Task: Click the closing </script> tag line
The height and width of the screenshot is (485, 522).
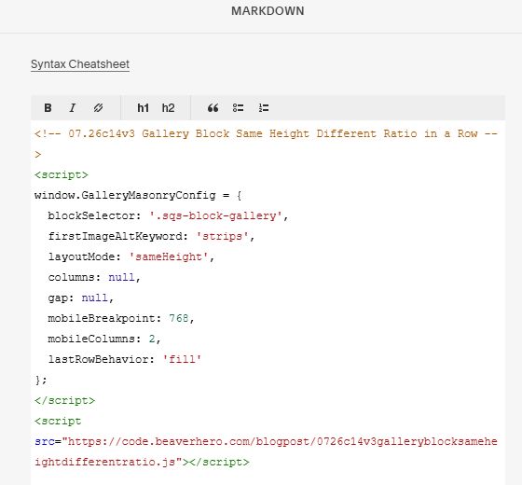Action: click(64, 400)
